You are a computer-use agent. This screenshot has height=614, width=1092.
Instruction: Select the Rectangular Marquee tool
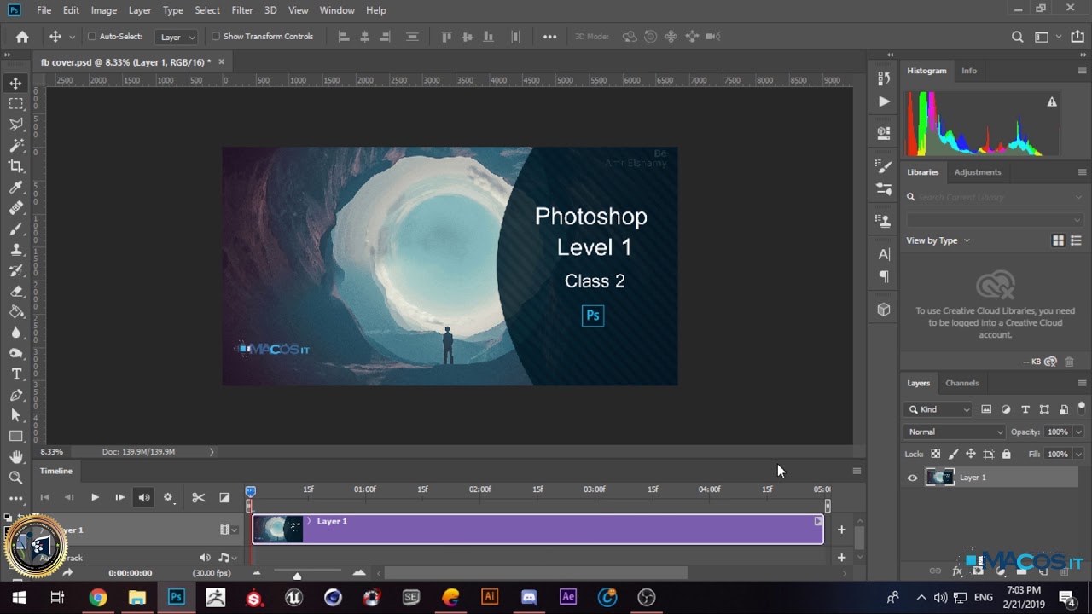[16, 103]
